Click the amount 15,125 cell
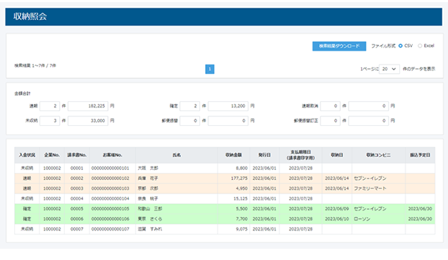The height and width of the screenshot is (260, 448). tap(234, 199)
